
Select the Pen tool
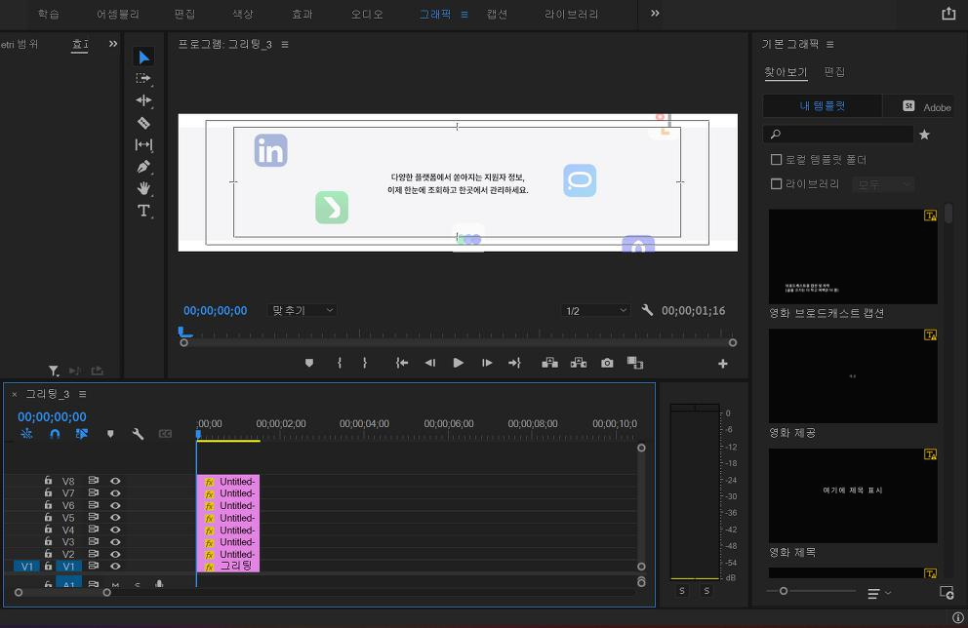tap(143, 167)
